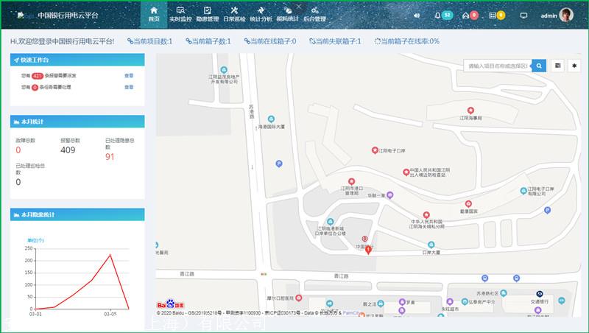Click the 江阴海事局 map marker

[470, 111]
